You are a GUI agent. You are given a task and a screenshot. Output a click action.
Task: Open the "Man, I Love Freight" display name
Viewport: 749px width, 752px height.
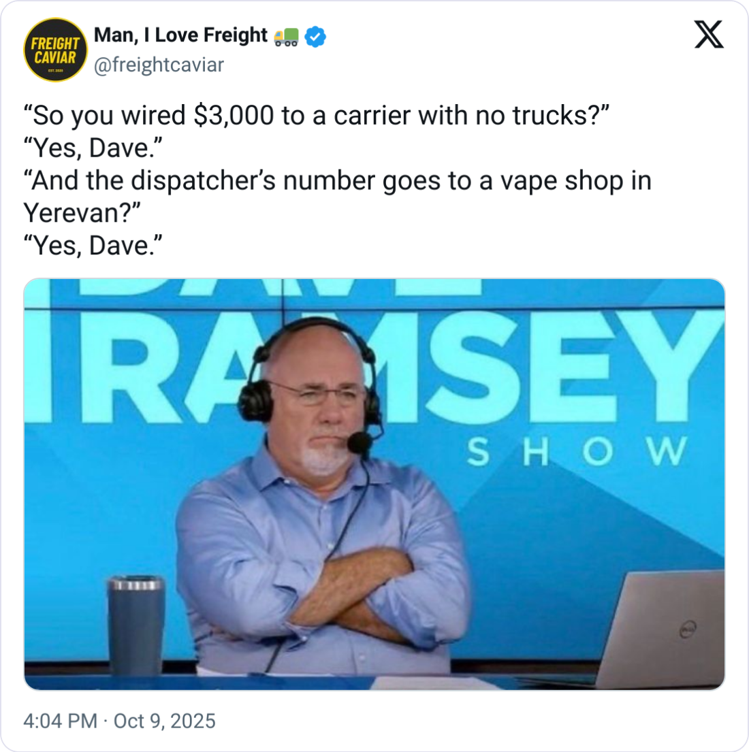coord(180,35)
